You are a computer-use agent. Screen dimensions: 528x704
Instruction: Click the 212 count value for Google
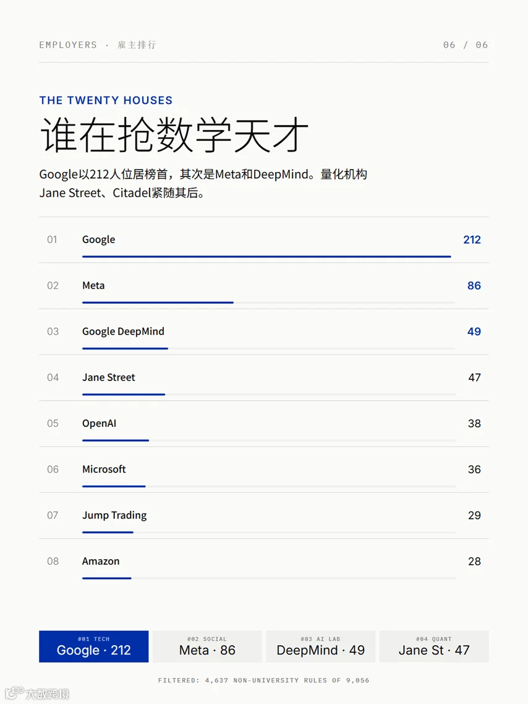pyautogui.click(x=472, y=240)
